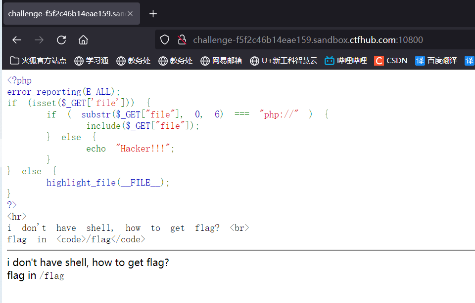
Task: Click the Forward navigation arrow
Action: pos(38,39)
